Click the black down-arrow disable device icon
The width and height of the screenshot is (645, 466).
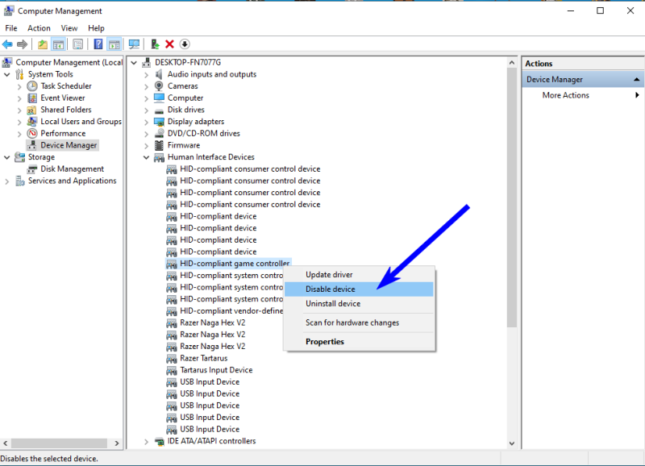click(185, 44)
